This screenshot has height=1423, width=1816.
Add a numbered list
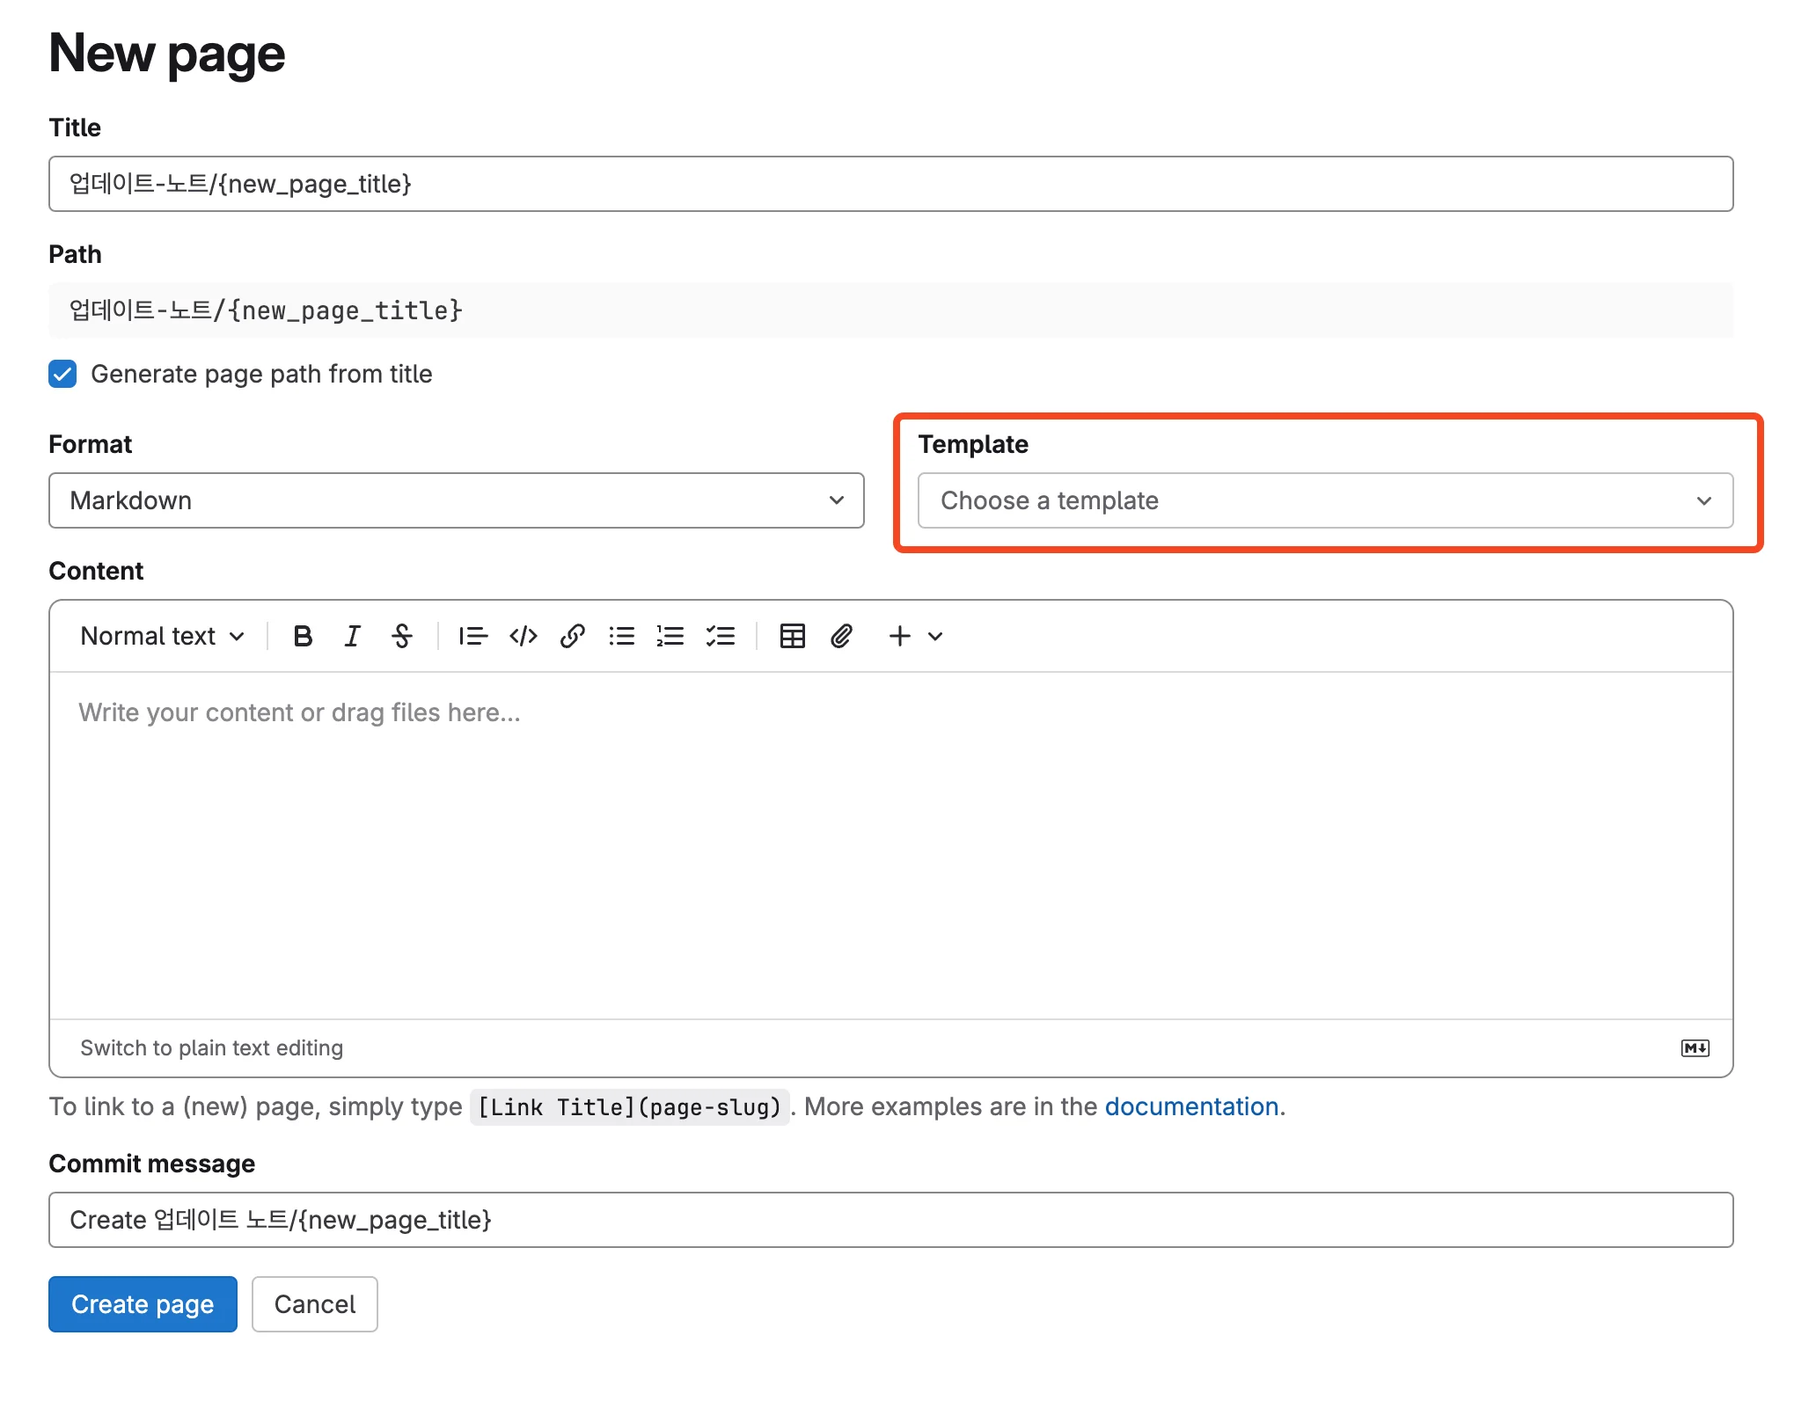670,636
